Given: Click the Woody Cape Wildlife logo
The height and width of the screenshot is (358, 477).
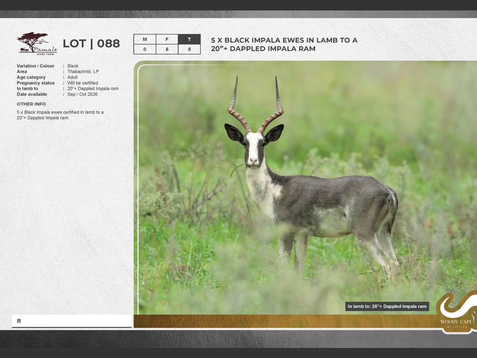Looking at the screenshot, I should point(456,313).
